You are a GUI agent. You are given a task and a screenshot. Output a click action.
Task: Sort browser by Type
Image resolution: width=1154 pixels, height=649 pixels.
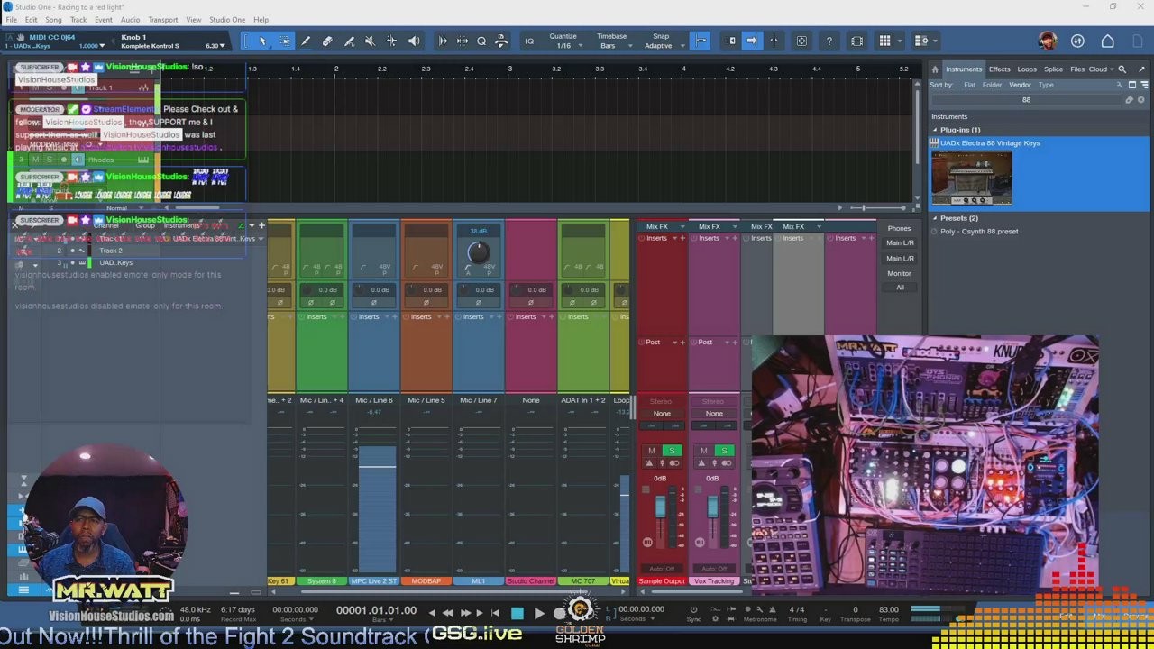(x=1046, y=85)
